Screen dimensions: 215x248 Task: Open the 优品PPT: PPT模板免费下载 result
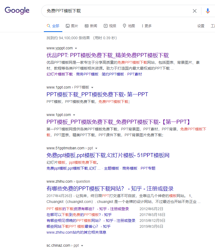(107, 55)
